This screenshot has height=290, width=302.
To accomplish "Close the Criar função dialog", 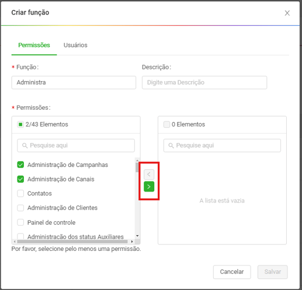I will [x=287, y=13].
